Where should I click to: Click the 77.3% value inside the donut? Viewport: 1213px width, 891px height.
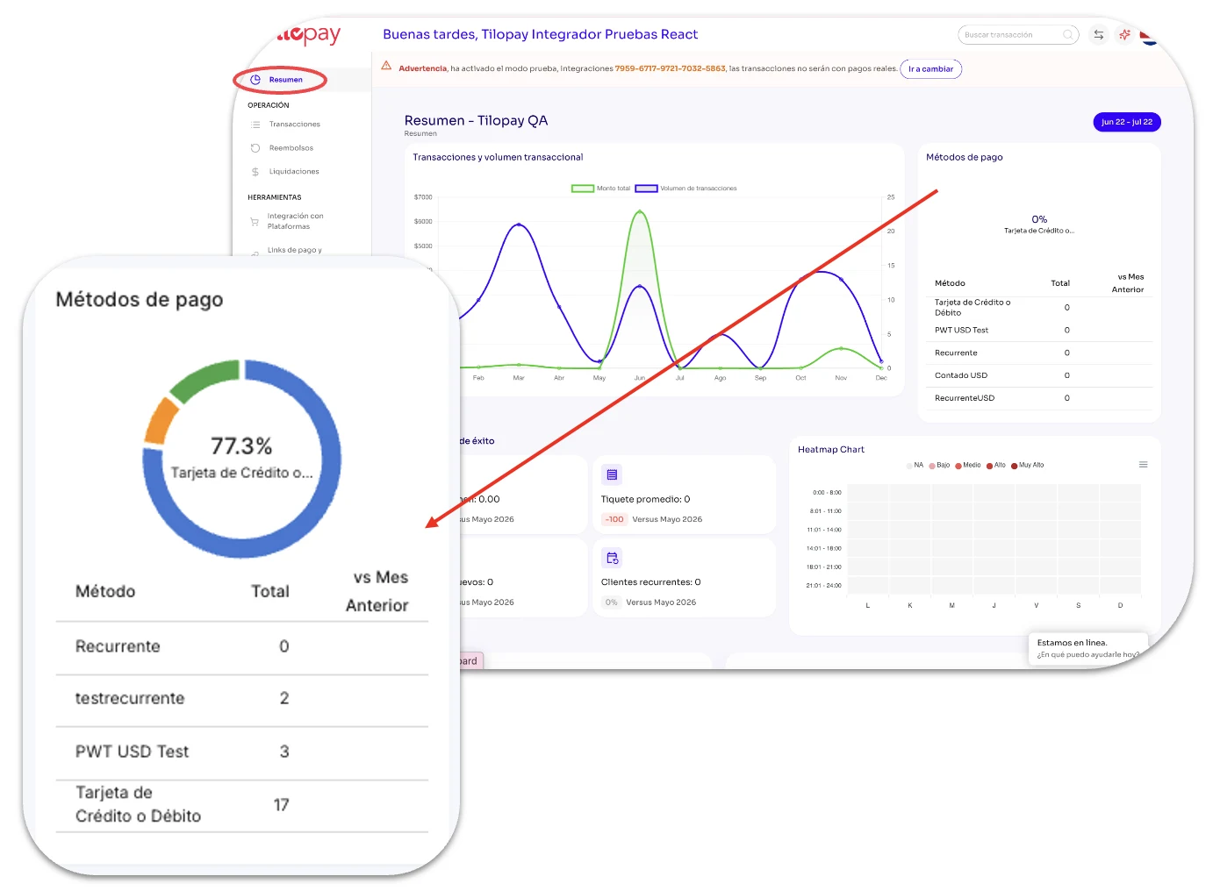pyautogui.click(x=241, y=445)
